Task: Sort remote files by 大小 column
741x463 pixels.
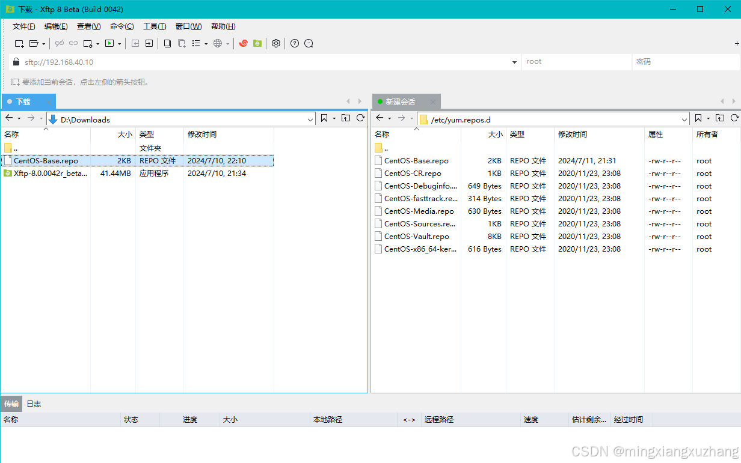Action: coord(484,135)
